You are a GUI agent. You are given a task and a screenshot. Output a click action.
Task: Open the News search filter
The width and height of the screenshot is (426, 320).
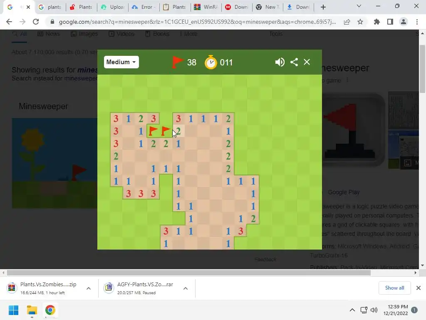click(49, 34)
